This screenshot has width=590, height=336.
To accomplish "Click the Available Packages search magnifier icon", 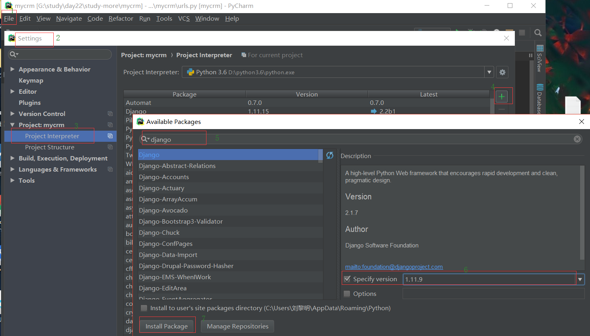I will coord(145,139).
